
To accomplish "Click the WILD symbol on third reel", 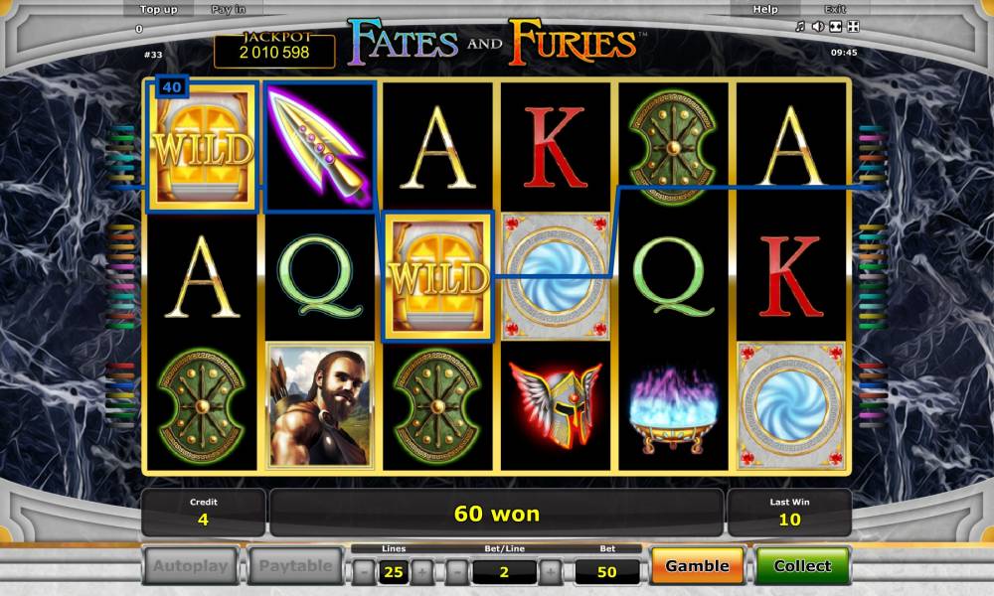I will [x=438, y=277].
